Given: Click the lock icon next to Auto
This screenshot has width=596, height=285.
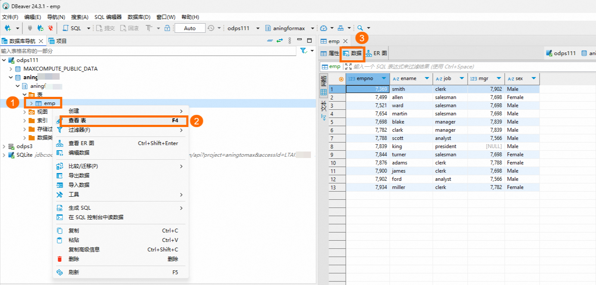Looking at the screenshot, I should (x=168, y=28).
